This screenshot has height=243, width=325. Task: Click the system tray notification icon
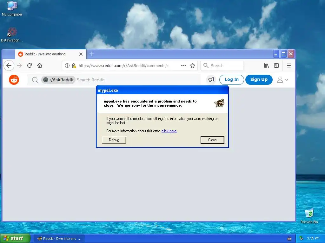[302, 238]
